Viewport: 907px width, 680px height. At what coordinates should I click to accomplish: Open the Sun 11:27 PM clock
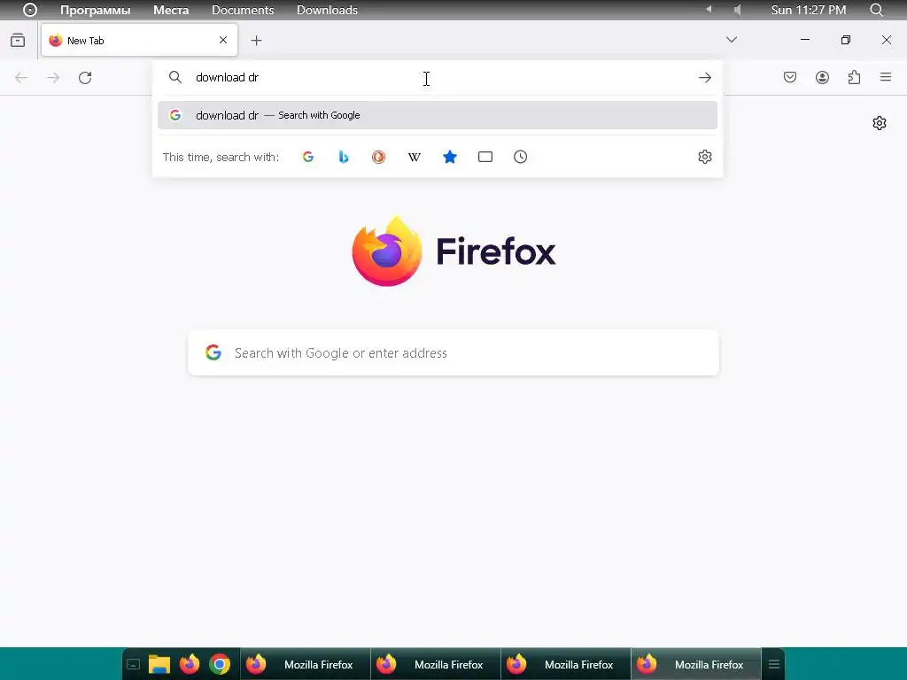(x=809, y=10)
